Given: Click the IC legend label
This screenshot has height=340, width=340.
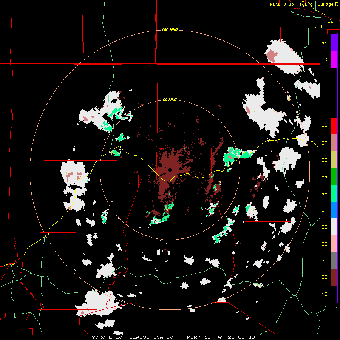Looking at the screenshot, I should (x=324, y=244).
